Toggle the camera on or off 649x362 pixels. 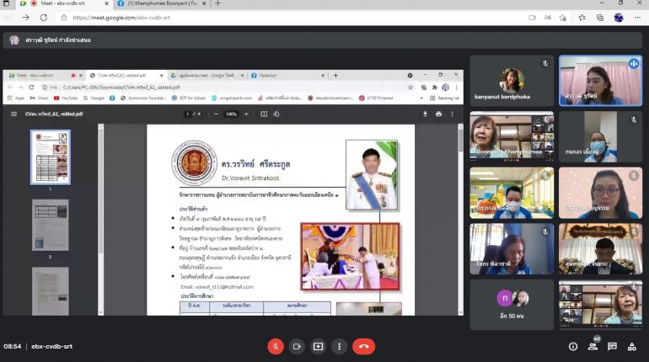(297, 346)
